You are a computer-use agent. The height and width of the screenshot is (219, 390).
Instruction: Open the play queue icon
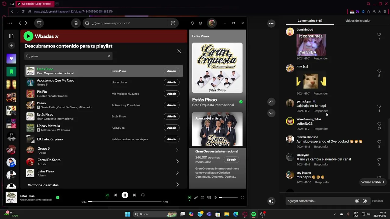(202, 197)
